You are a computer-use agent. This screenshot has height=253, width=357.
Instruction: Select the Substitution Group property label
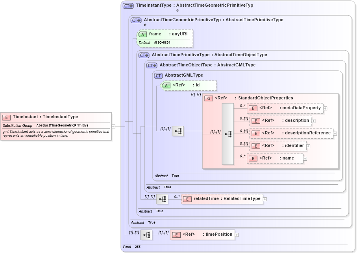coord(17,126)
